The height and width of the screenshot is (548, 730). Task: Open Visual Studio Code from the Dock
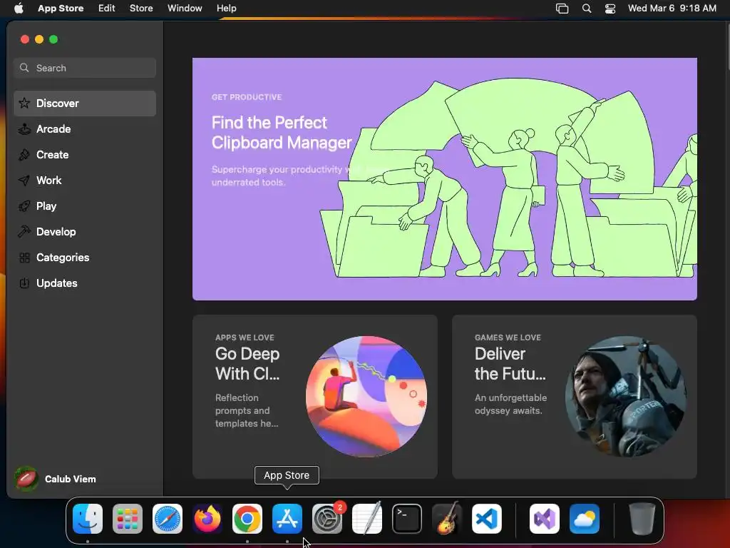click(487, 519)
